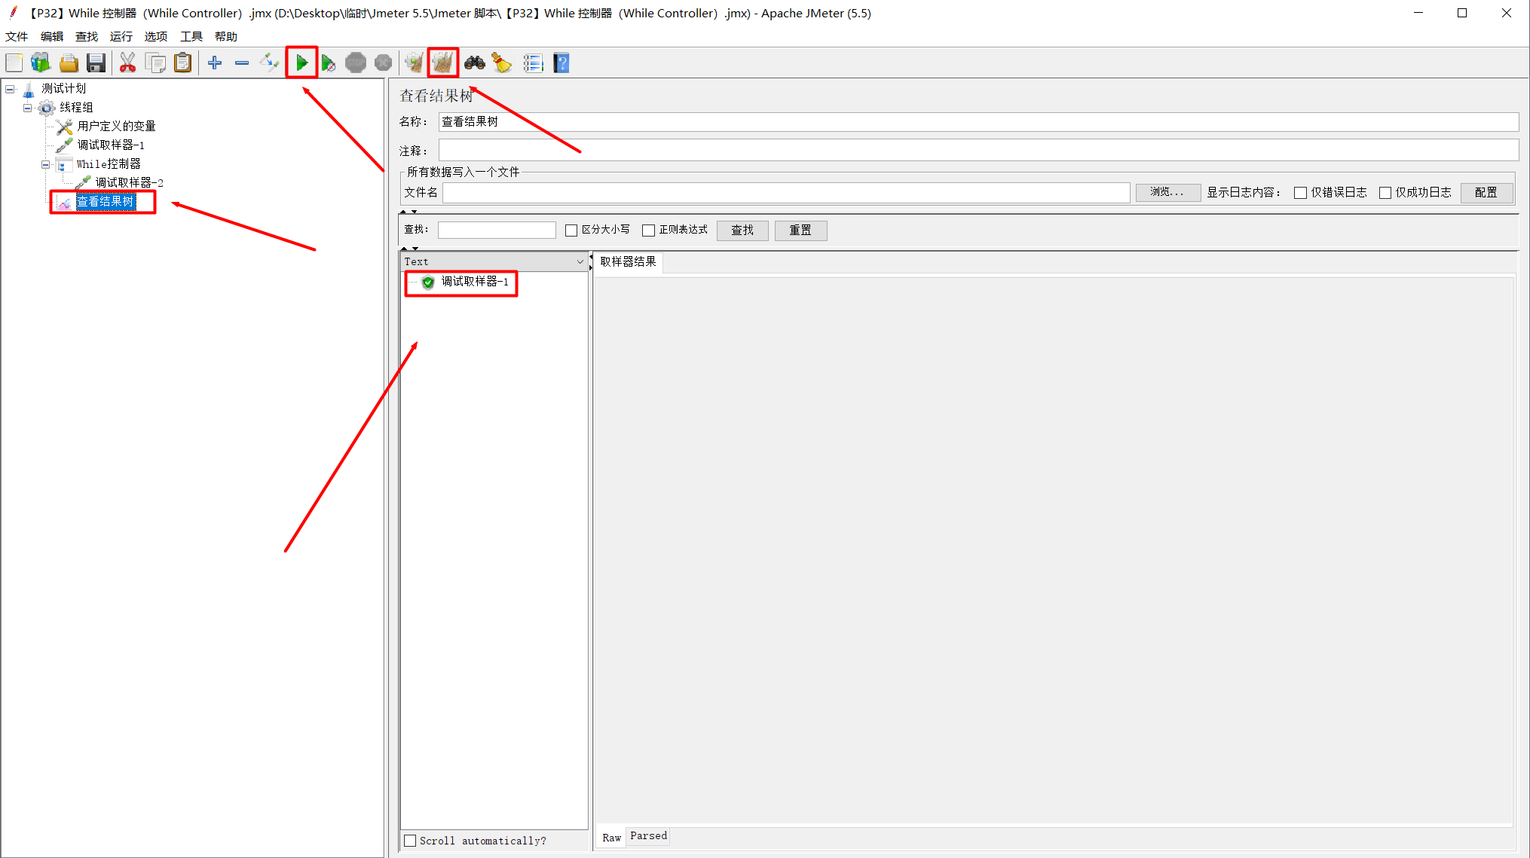Select 调试取样器-2 in the tree
Screen dimensions: 1530x858
click(129, 183)
